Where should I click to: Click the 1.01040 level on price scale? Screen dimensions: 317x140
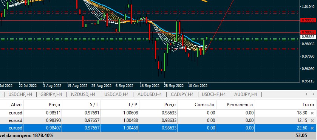pyautogui.click(x=308, y=7)
